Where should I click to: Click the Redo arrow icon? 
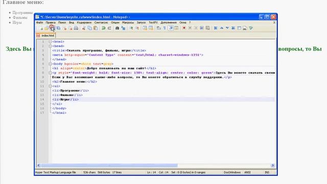coord(109,28)
